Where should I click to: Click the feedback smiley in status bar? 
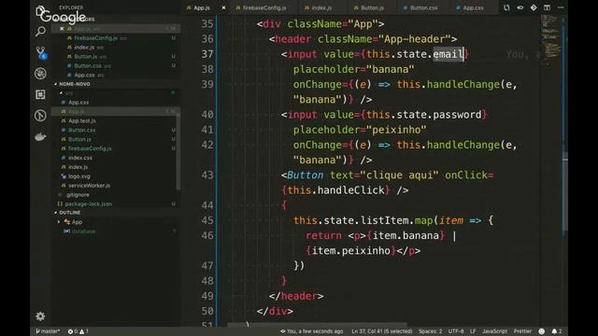tap(542, 331)
